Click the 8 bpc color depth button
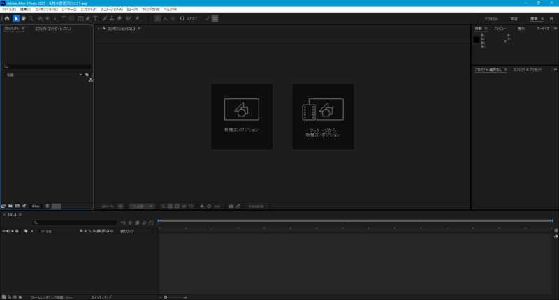The width and height of the screenshot is (559, 300). [36, 206]
